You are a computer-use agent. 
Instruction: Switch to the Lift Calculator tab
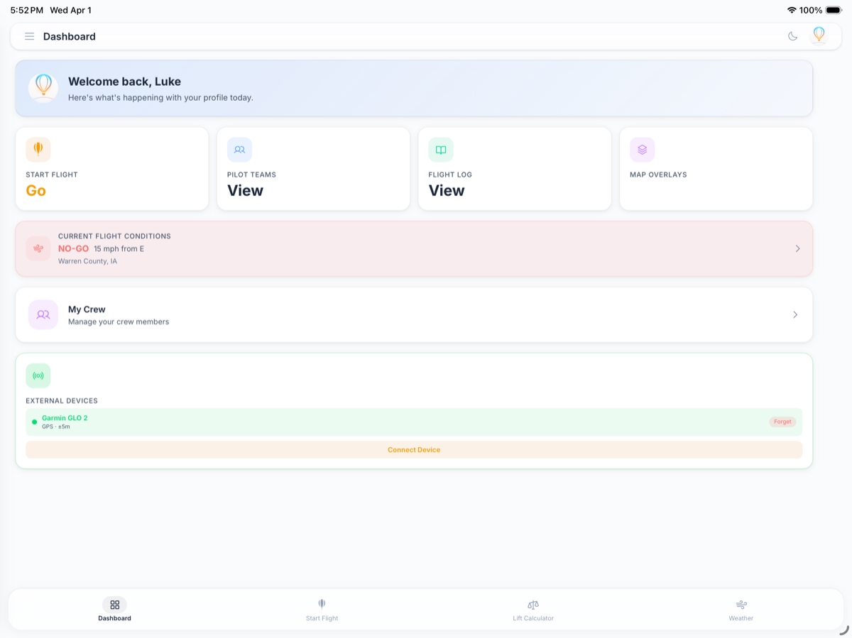[532, 610]
